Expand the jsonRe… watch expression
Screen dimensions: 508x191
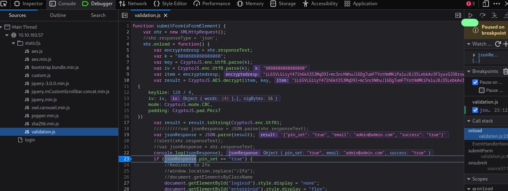click(475, 55)
